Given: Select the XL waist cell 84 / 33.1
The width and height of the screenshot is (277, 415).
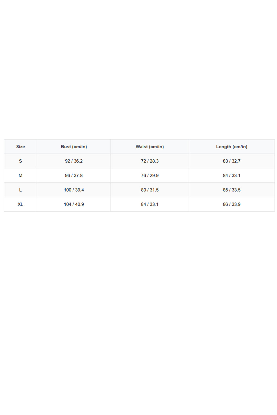Looking at the screenshot, I should coord(150,204).
